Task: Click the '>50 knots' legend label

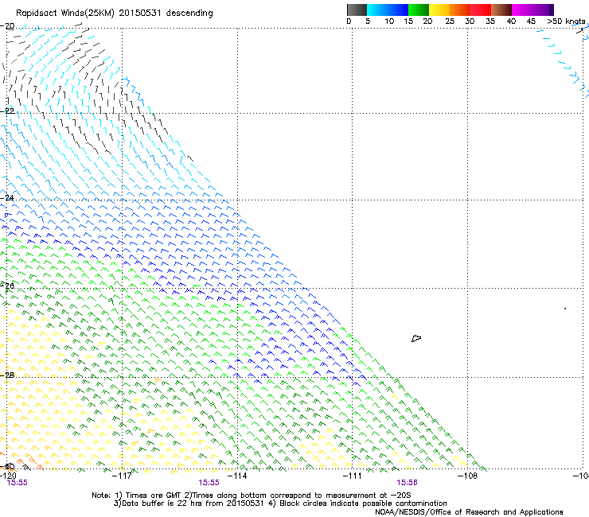Action: pyautogui.click(x=566, y=21)
